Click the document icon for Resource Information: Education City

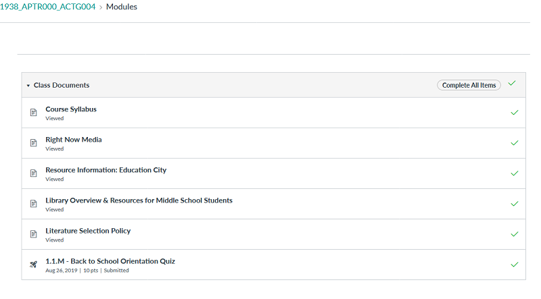pos(33,173)
